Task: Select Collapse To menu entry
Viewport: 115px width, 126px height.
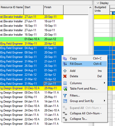Action: tap(84, 119)
